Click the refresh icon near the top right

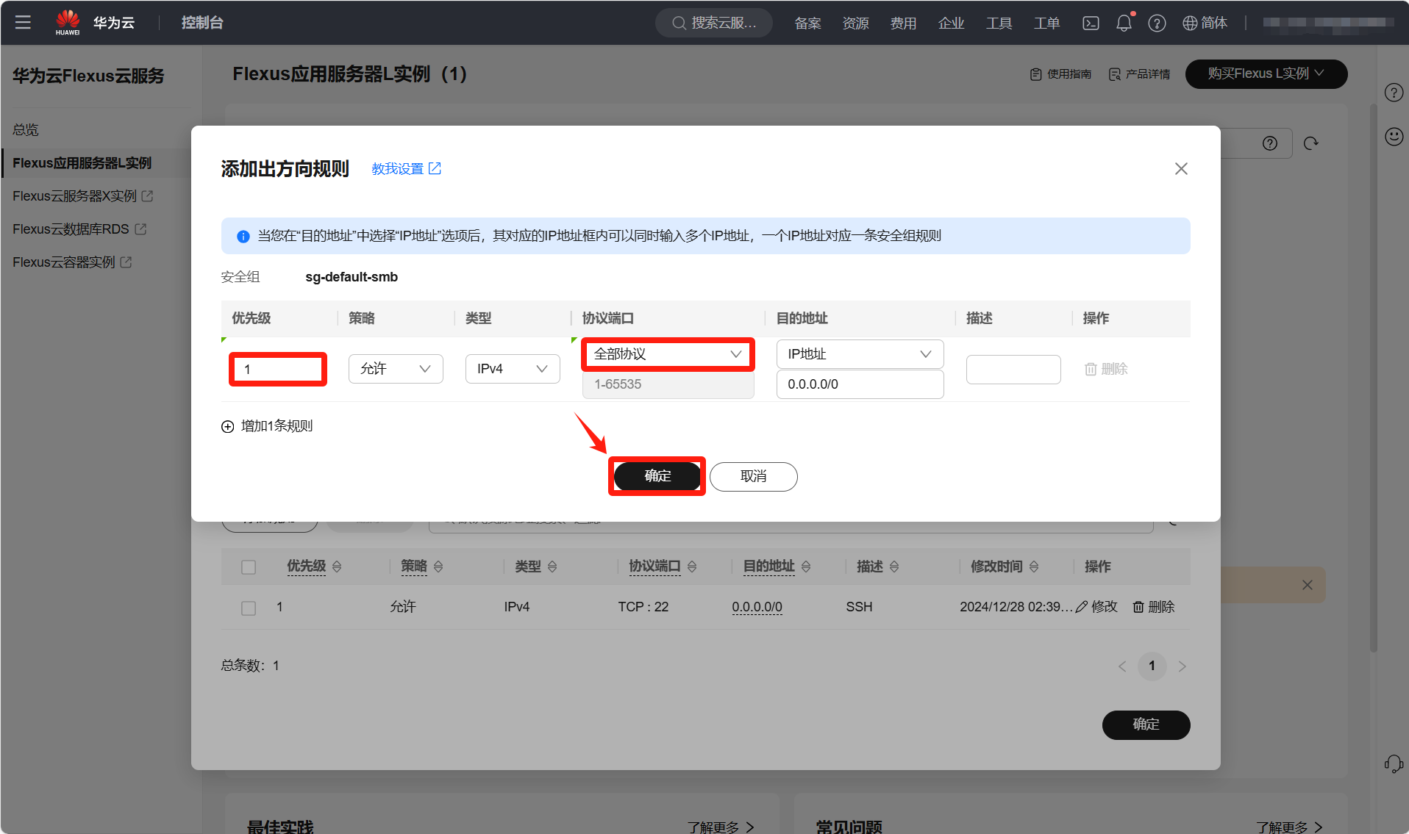point(1310,143)
